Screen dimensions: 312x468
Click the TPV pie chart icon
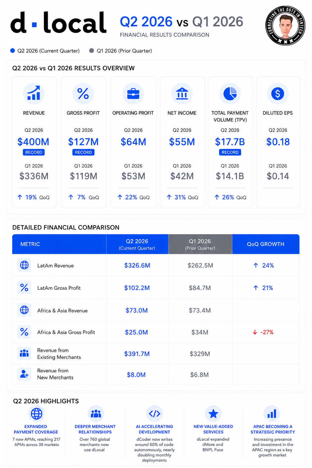[230, 93]
